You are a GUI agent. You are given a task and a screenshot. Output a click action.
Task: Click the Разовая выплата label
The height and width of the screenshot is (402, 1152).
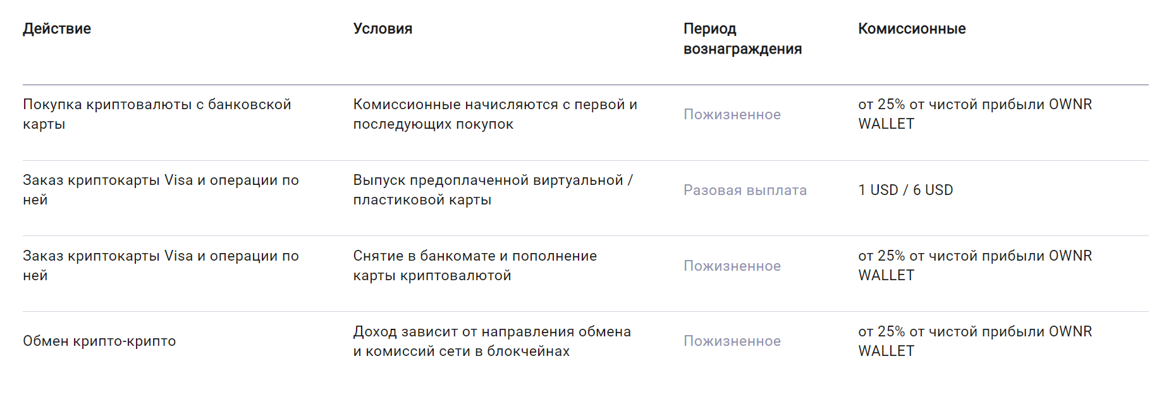tap(745, 191)
